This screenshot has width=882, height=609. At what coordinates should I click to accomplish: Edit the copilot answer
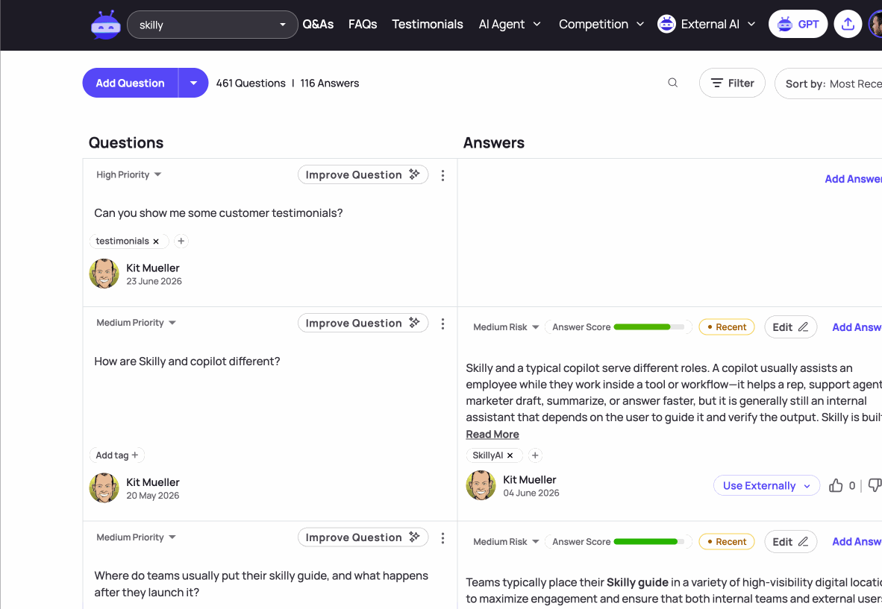(x=790, y=327)
